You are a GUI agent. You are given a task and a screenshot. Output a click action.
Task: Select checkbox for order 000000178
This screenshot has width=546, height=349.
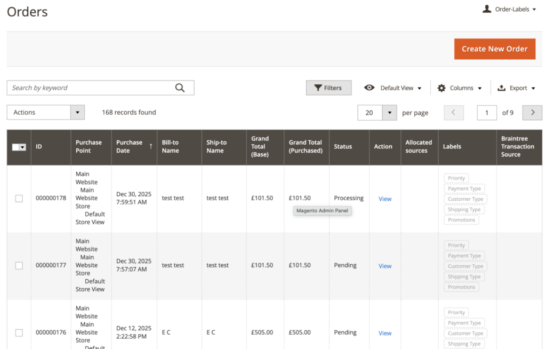coord(19,199)
